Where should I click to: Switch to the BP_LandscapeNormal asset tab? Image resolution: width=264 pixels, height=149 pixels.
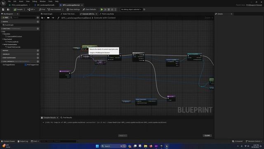[46, 5]
